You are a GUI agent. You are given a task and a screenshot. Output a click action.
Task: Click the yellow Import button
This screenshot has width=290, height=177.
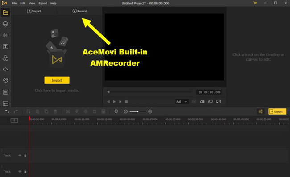pos(57,80)
